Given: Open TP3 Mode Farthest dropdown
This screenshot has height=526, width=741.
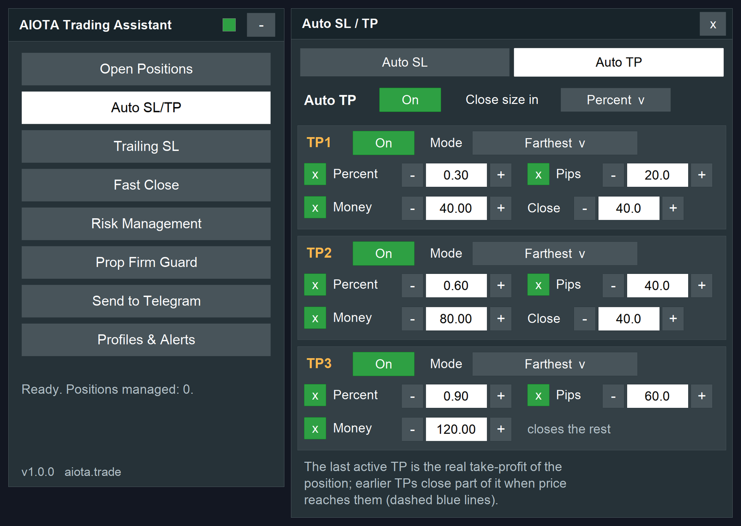Looking at the screenshot, I should (555, 364).
